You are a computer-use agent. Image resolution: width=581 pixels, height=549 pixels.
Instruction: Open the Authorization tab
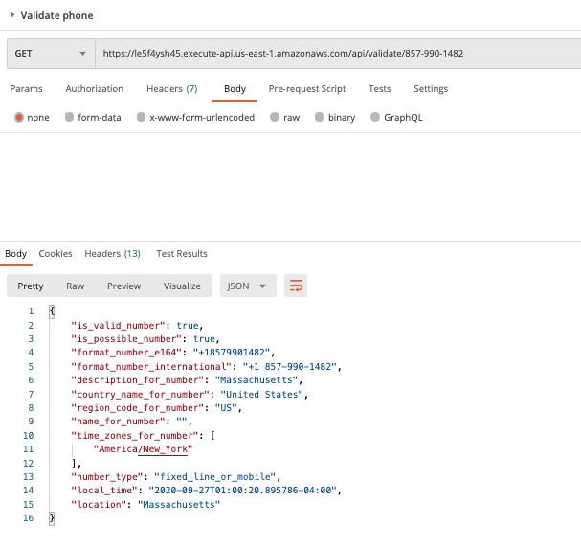coord(95,89)
